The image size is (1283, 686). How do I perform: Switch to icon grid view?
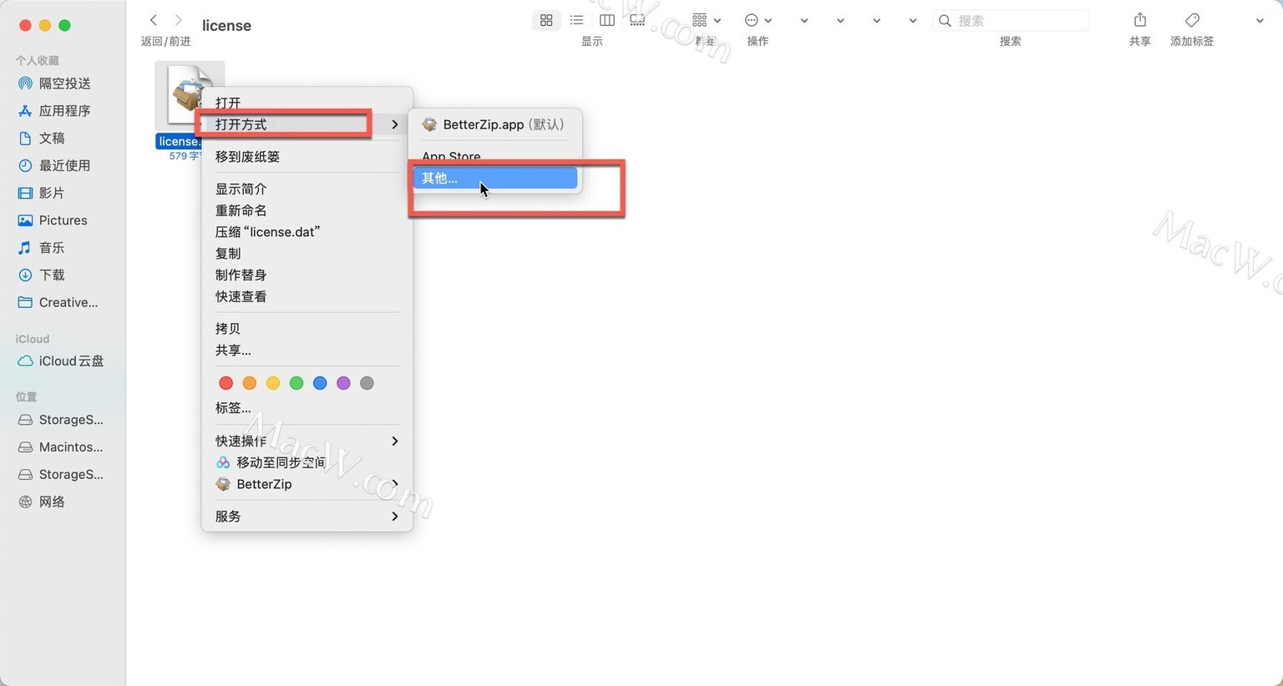point(546,20)
